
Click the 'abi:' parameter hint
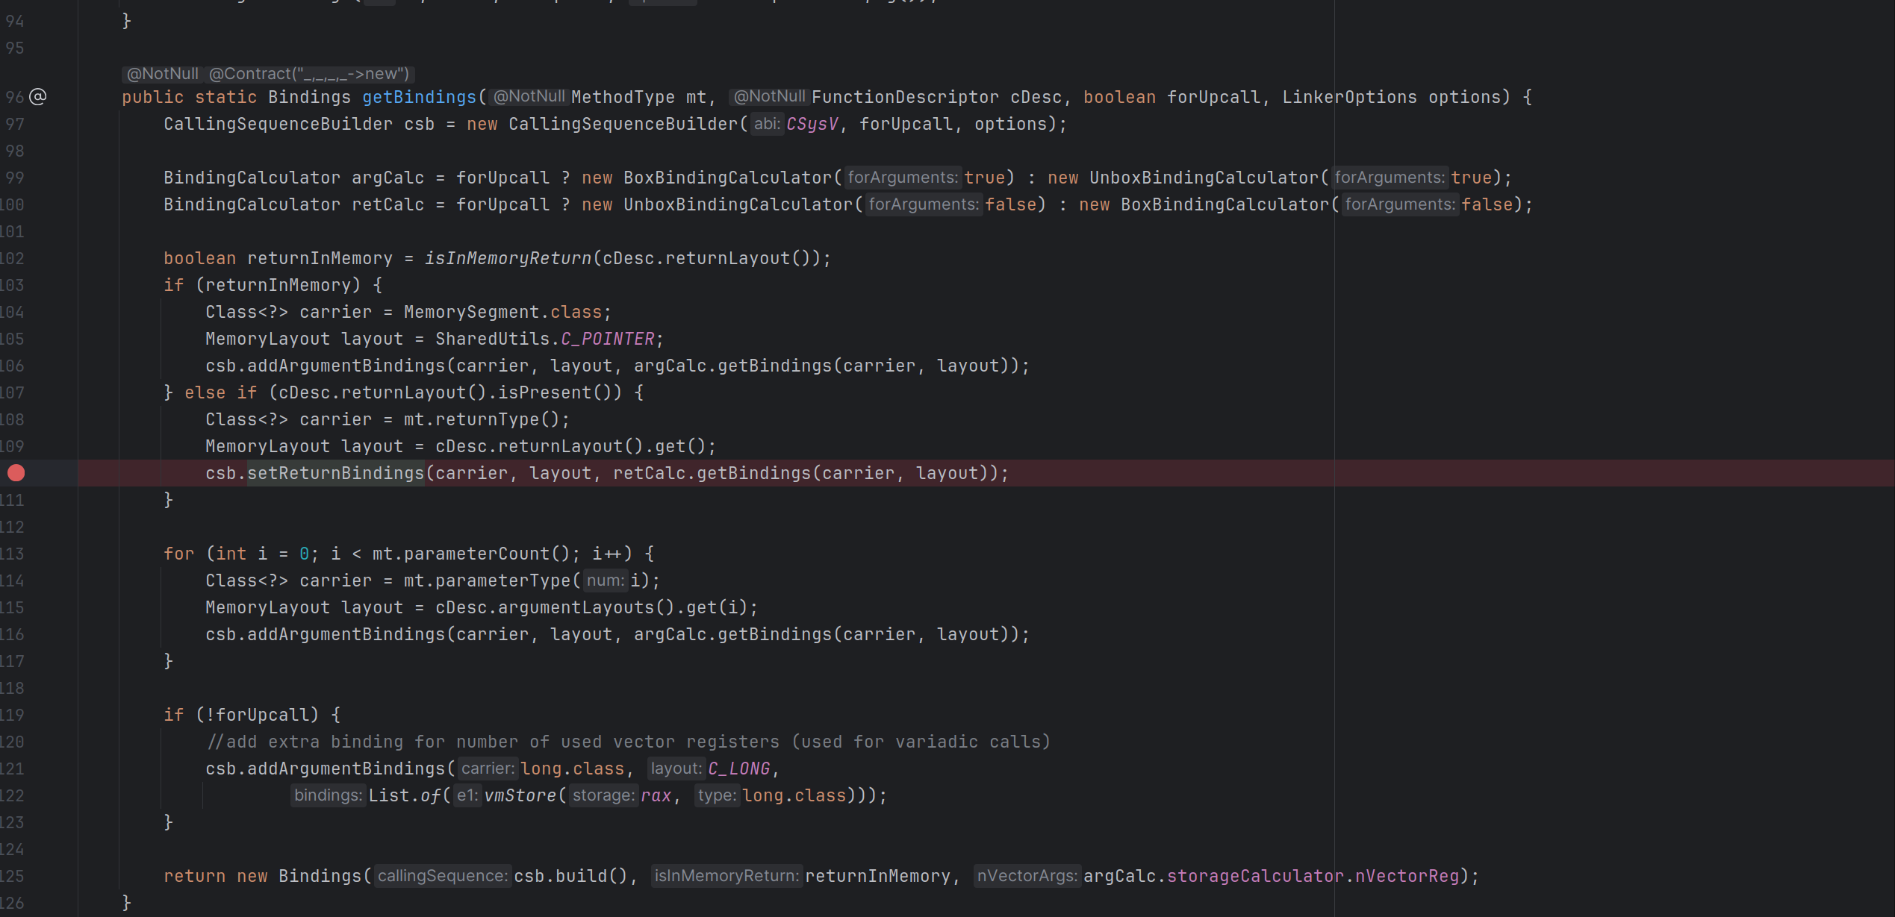[767, 124]
